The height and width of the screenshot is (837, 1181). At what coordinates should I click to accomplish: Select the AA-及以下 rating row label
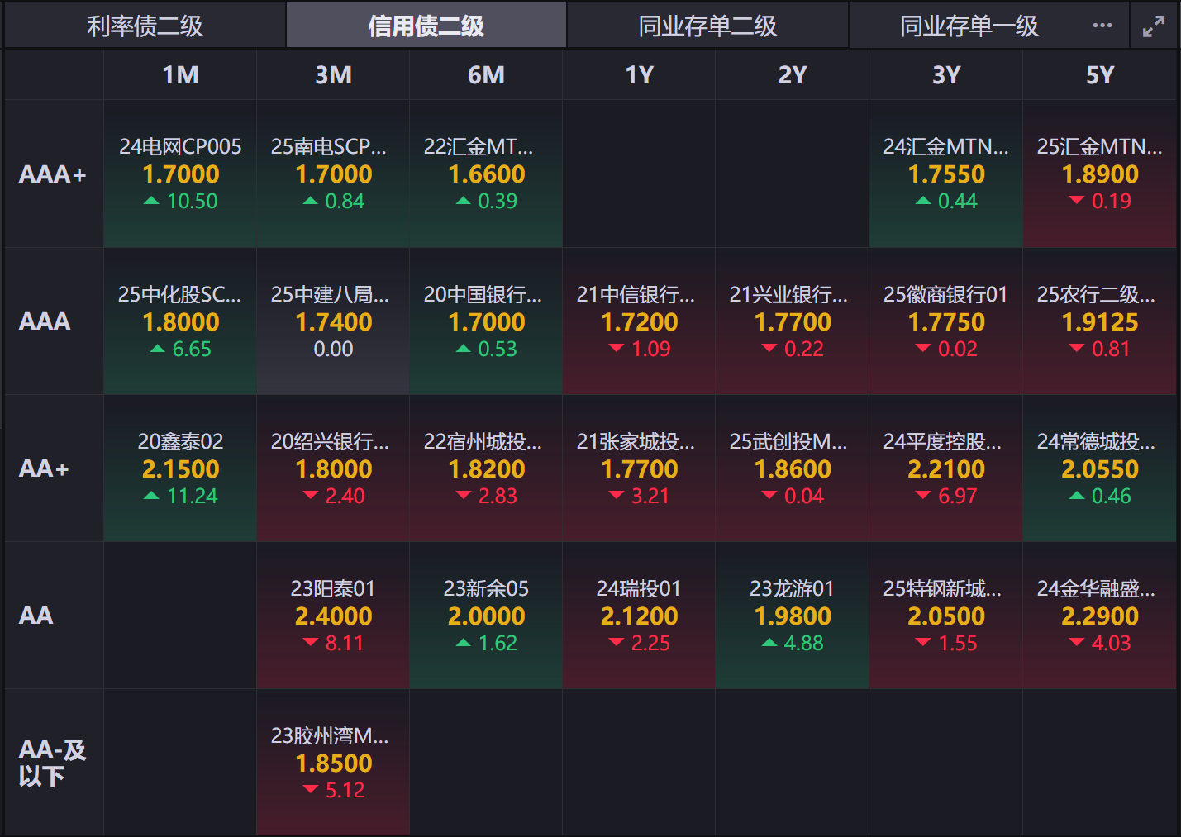(54, 763)
